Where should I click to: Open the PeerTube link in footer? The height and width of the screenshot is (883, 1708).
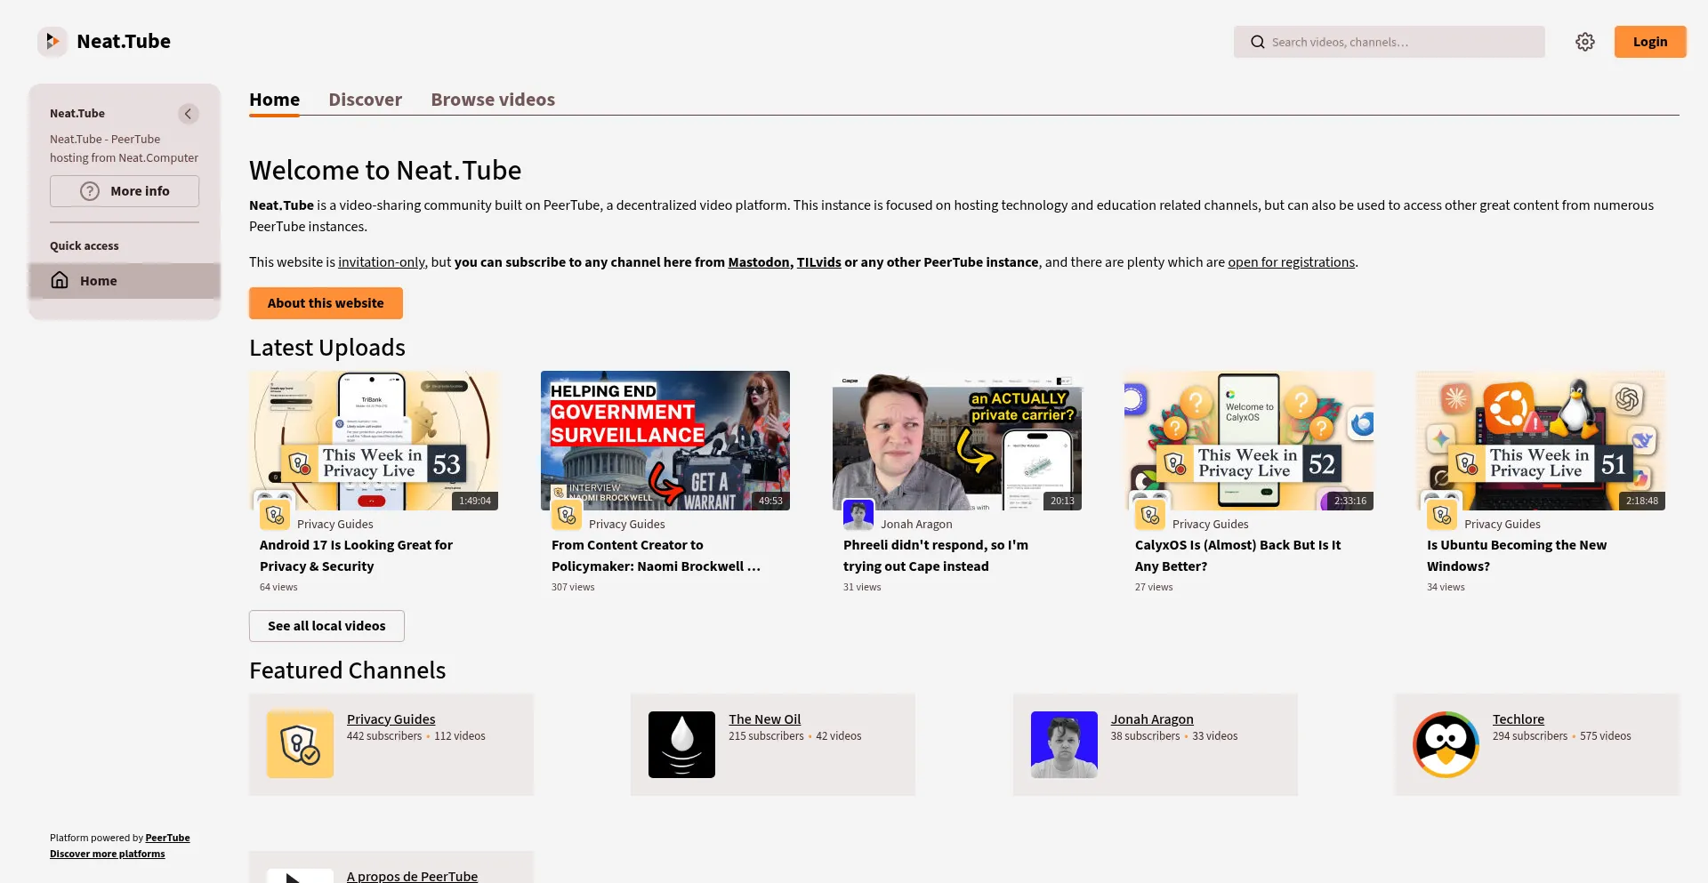(167, 838)
